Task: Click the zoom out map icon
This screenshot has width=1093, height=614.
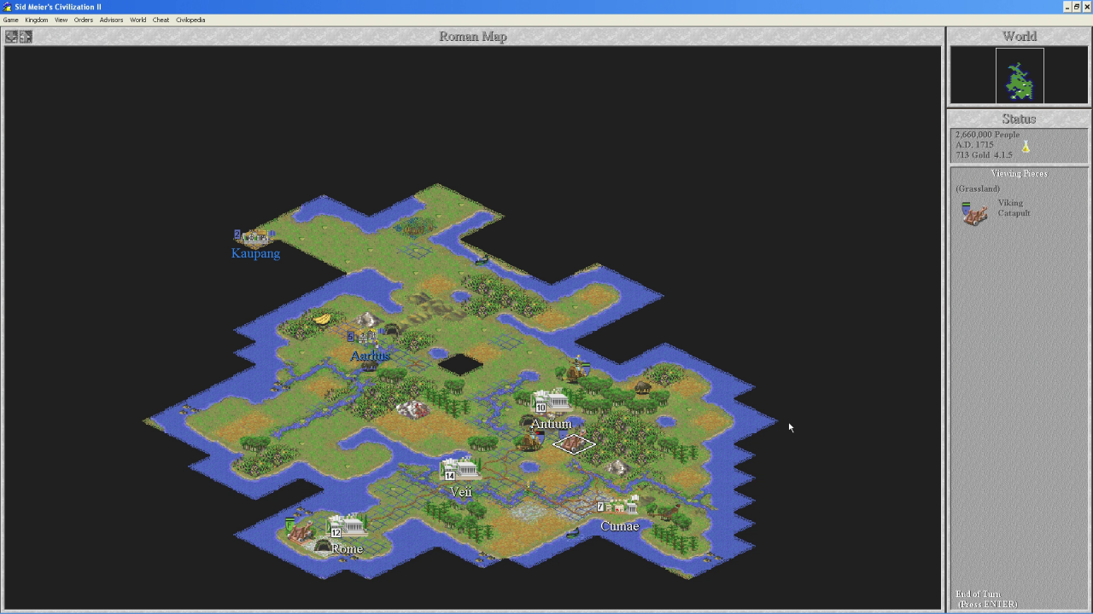Action: tap(11, 37)
